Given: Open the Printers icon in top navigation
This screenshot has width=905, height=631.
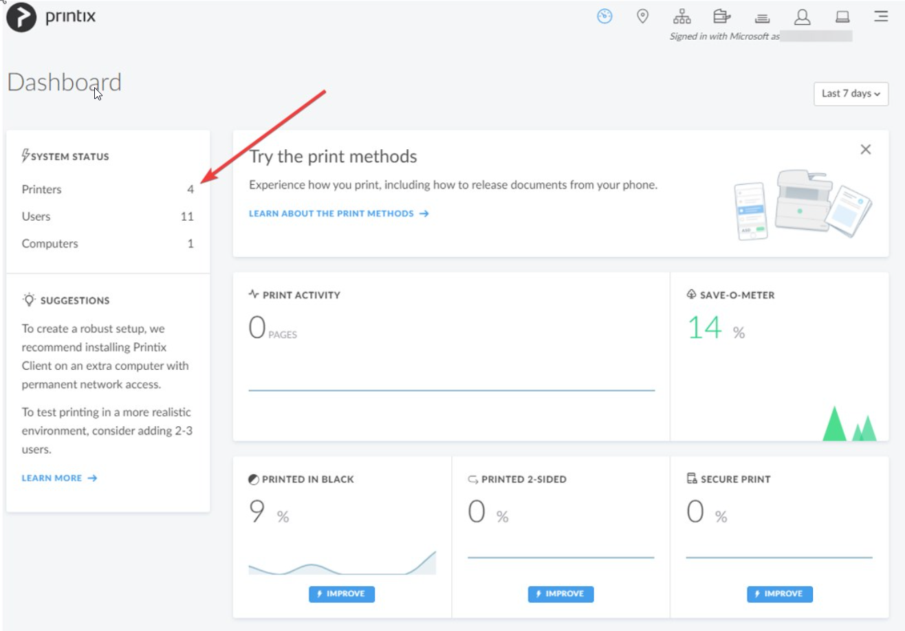Looking at the screenshot, I should pos(721,16).
